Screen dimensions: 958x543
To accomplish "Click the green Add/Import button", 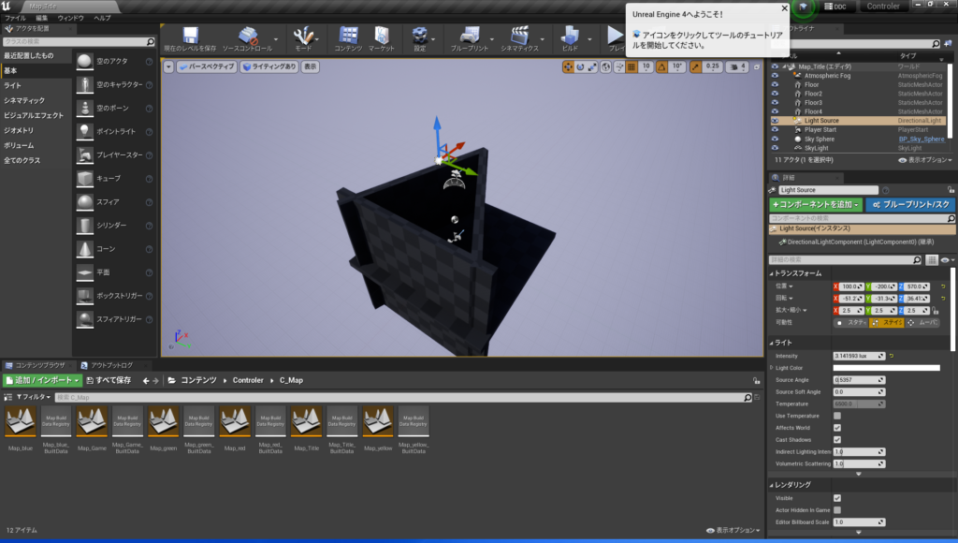I will pyautogui.click(x=42, y=381).
